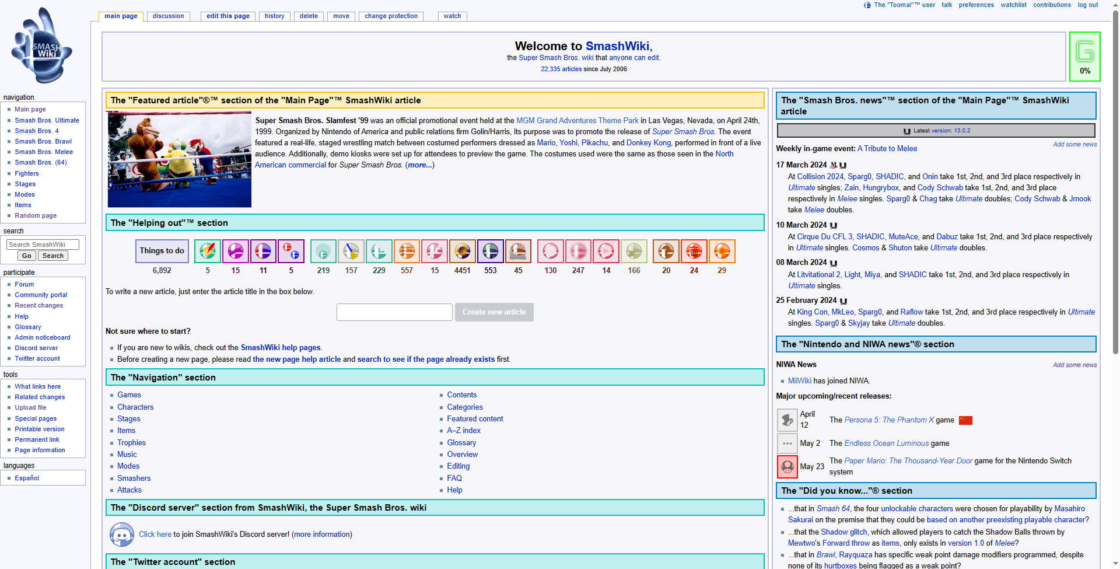Viewport: 1120px width, 569px height.
Task: Click the SmashWiki logo in the corner
Action: (x=41, y=46)
